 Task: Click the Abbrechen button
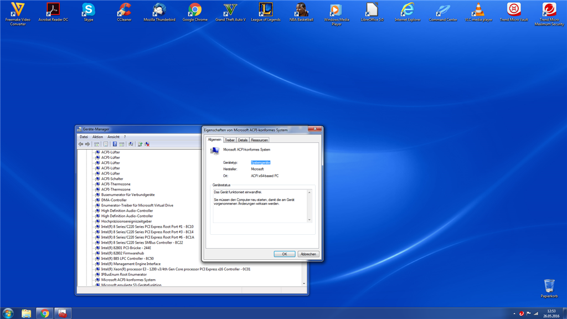pos(308,254)
